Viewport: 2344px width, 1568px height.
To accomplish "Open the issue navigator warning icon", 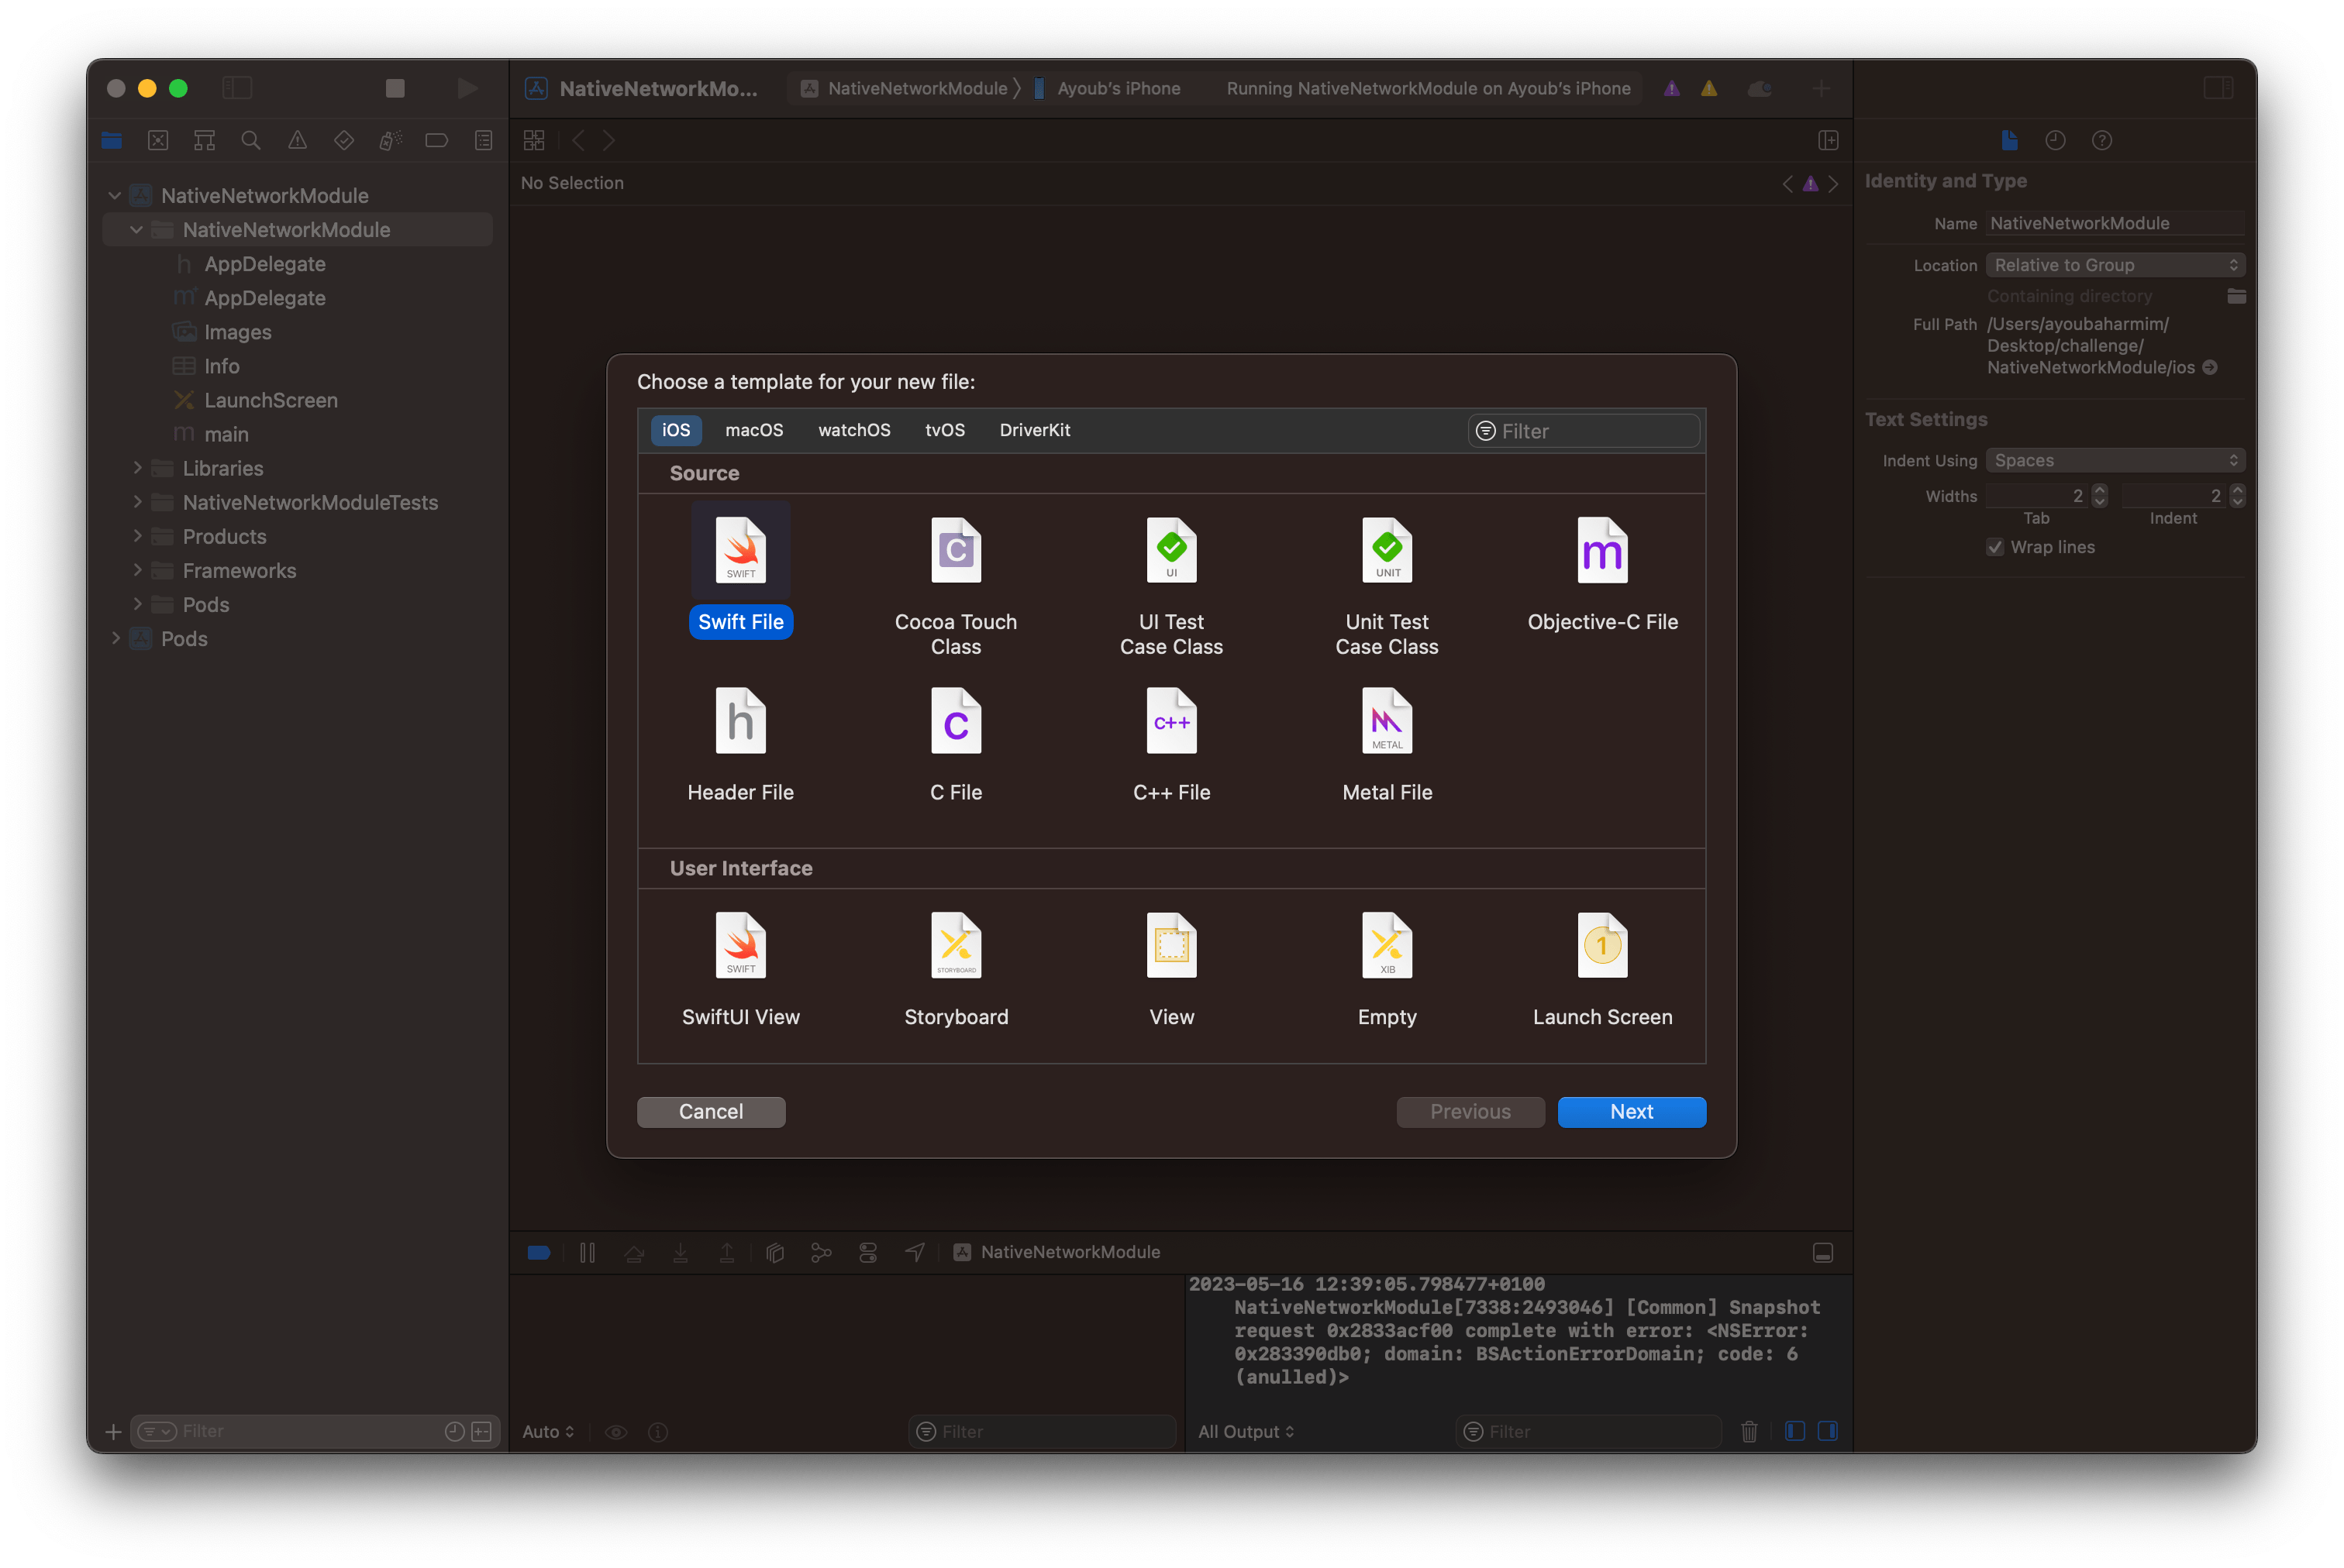I will (x=297, y=141).
